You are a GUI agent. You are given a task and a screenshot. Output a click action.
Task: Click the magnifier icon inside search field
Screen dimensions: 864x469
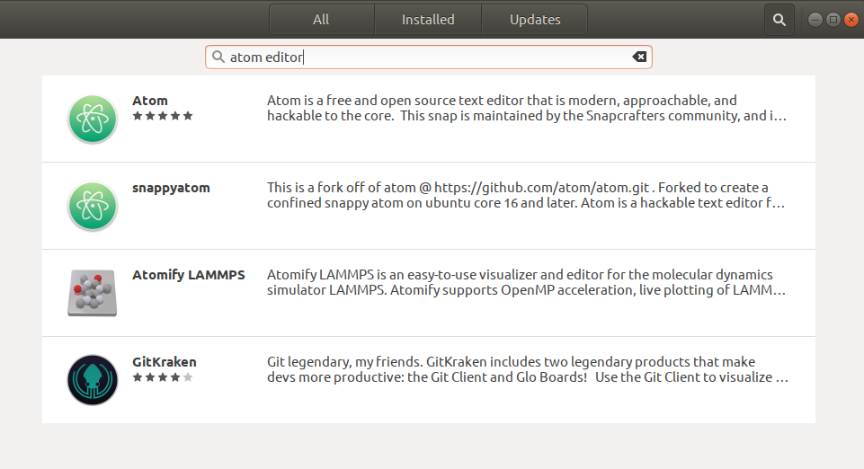218,57
